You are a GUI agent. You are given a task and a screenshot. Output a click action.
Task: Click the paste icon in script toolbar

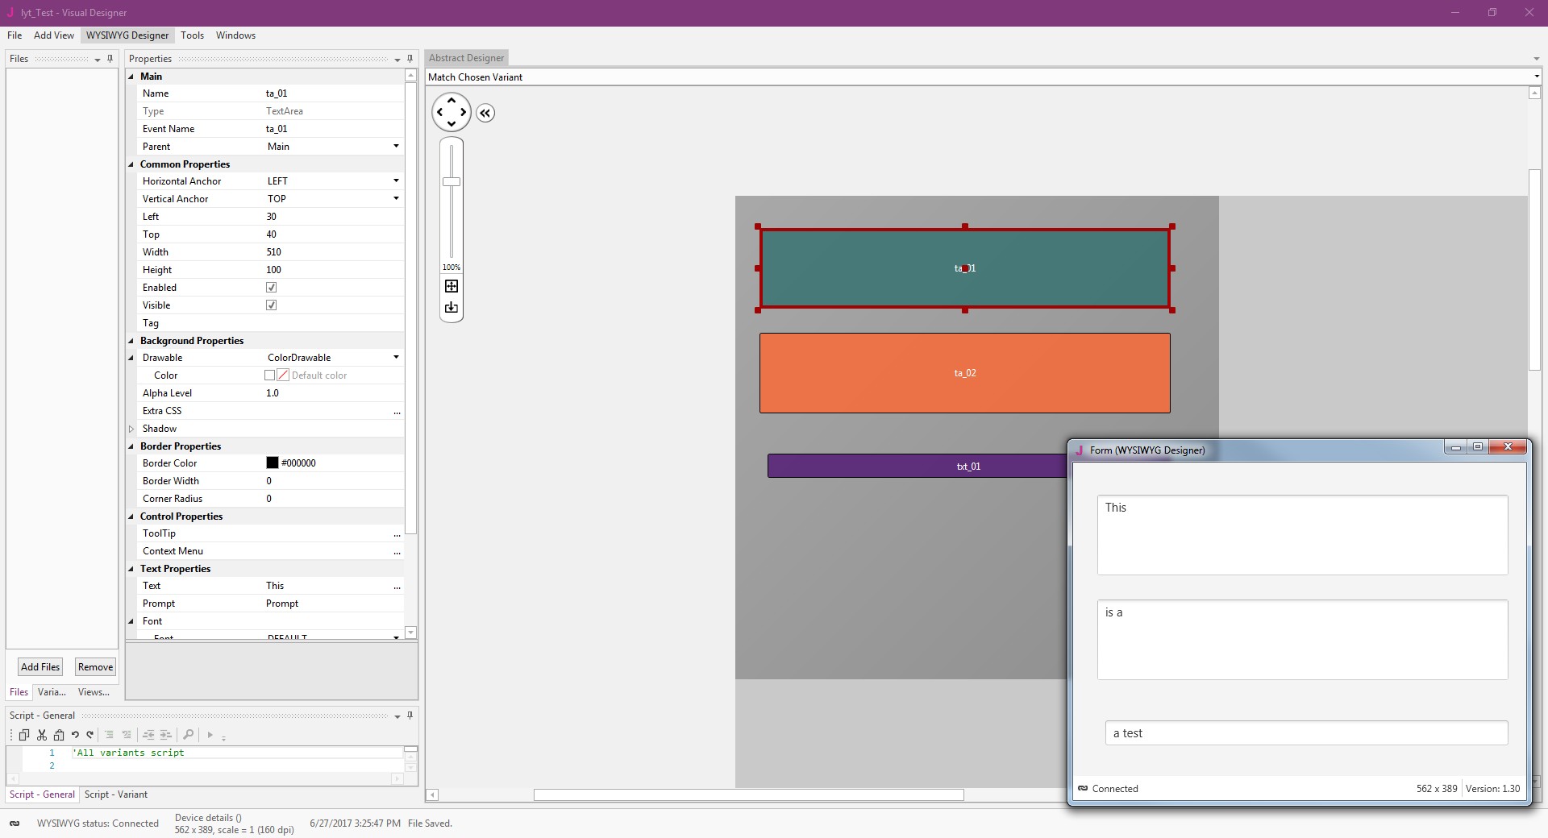tap(59, 735)
